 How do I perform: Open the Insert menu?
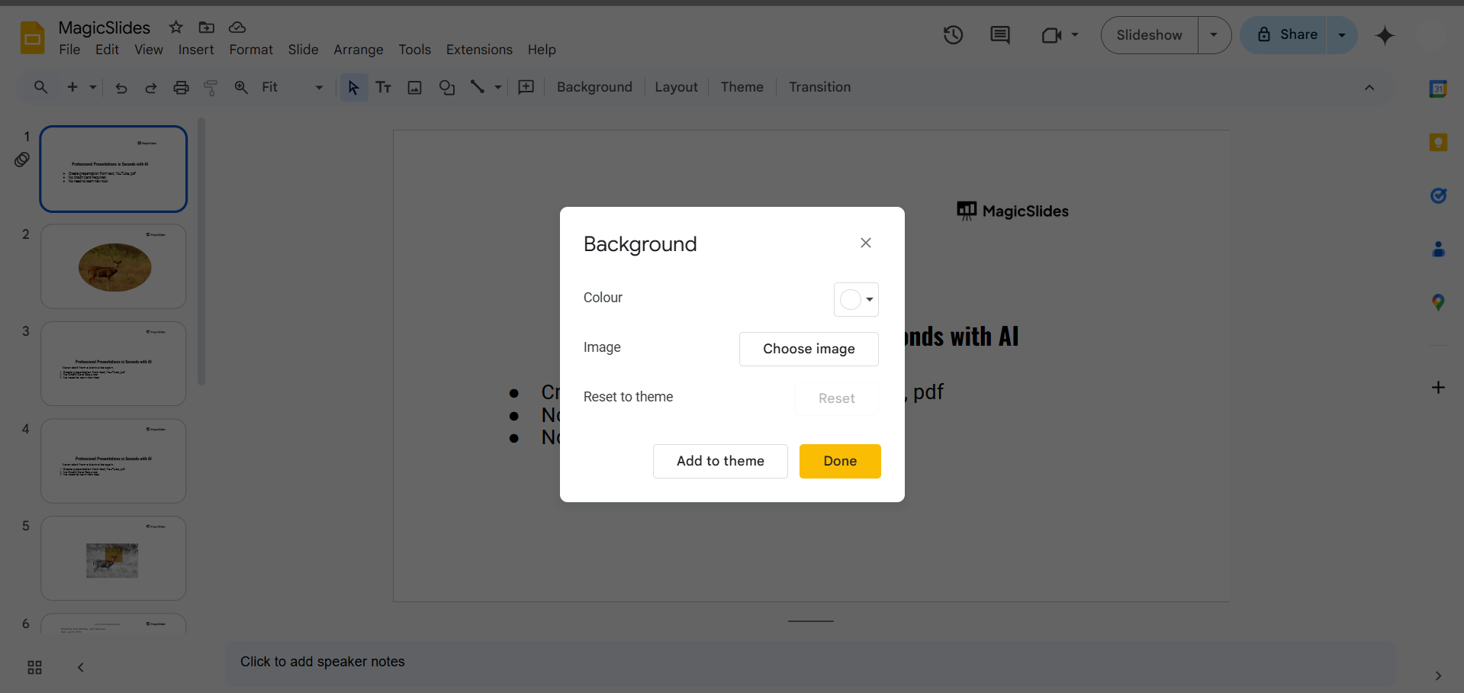click(196, 50)
